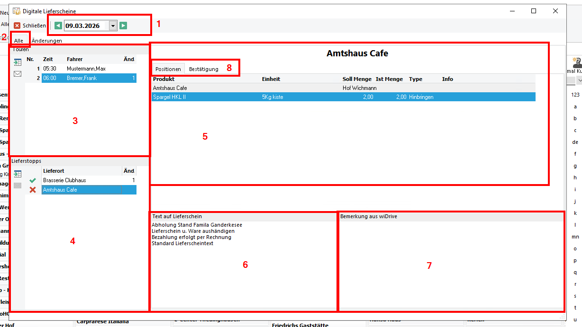Click Excel export icon in Lieferstopps panel
The width and height of the screenshot is (582, 327).
[x=18, y=174]
